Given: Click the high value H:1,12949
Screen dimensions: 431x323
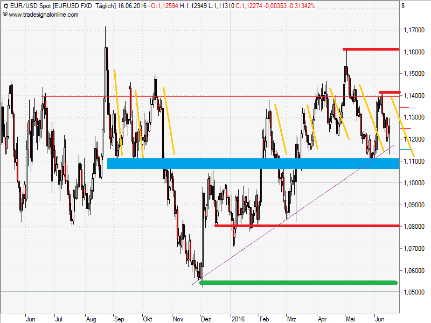Looking at the screenshot, I should 193,6.
